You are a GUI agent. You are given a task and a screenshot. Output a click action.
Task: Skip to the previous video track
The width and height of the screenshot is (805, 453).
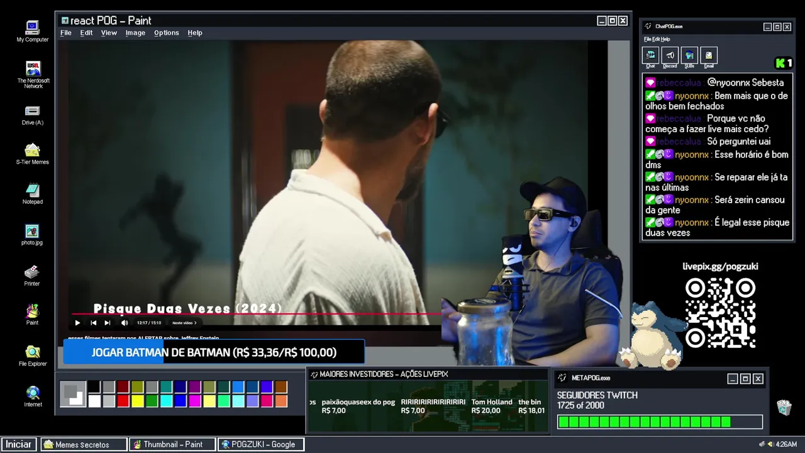click(93, 323)
